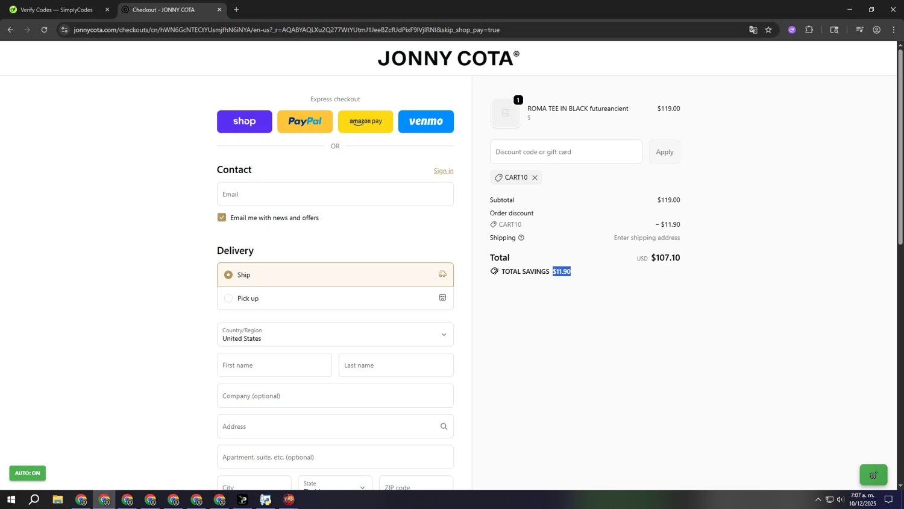Click the Discount code or gift card field
This screenshot has width=904, height=509.
click(x=566, y=152)
